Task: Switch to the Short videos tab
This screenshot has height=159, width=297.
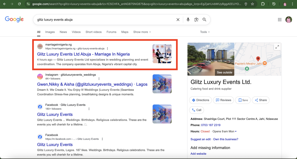Action: click(x=94, y=32)
